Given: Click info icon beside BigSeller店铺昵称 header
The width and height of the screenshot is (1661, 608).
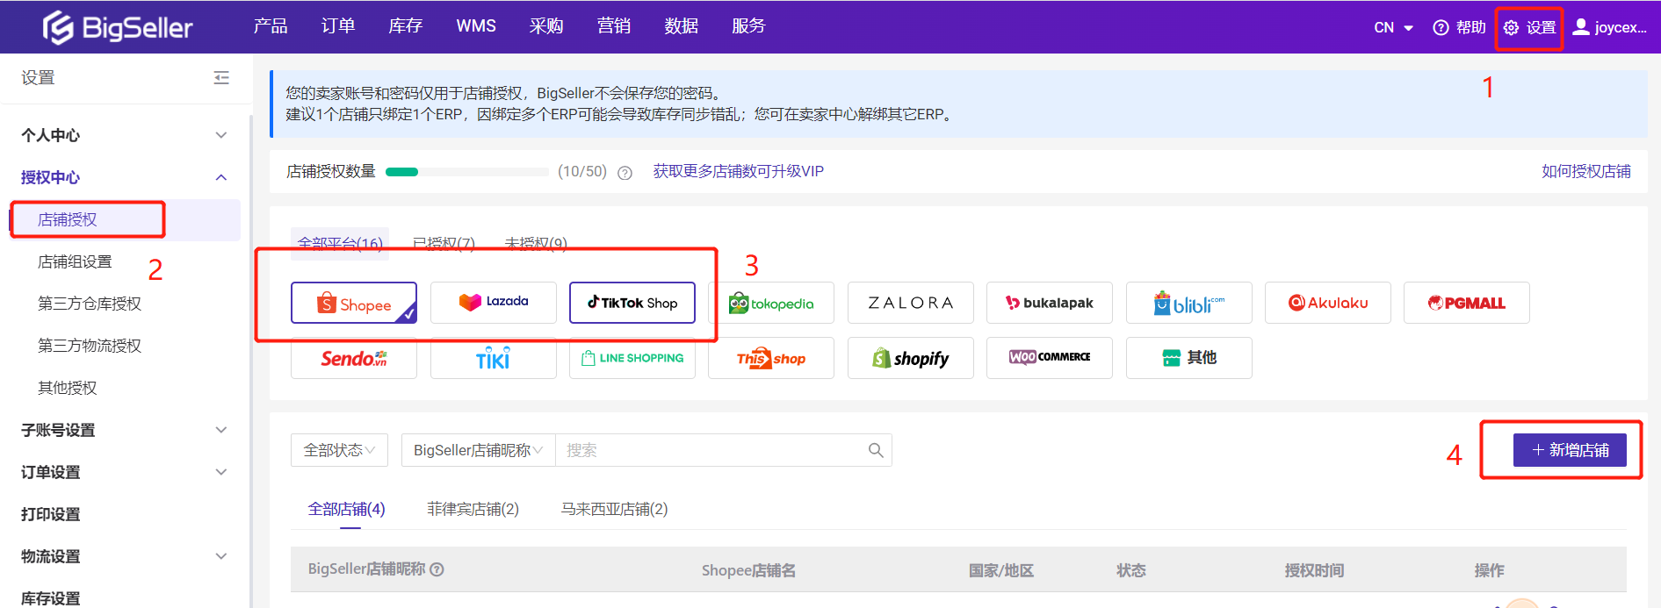Looking at the screenshot, I should coord(437,569).
